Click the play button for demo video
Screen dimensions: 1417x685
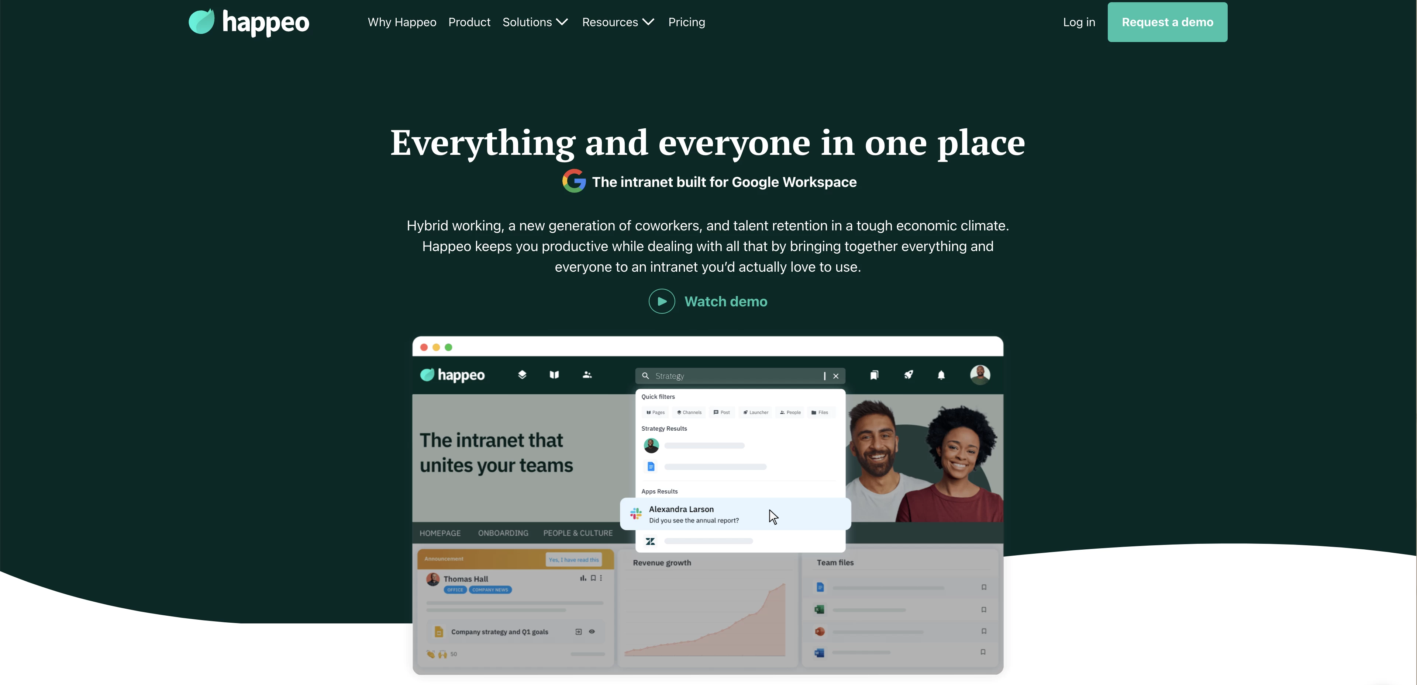[x=662, y=300]
